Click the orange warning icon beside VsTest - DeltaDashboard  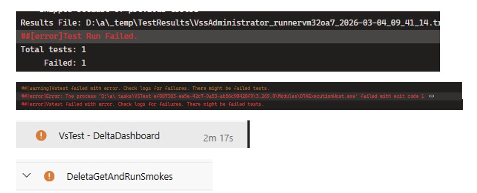pos(41,135)
